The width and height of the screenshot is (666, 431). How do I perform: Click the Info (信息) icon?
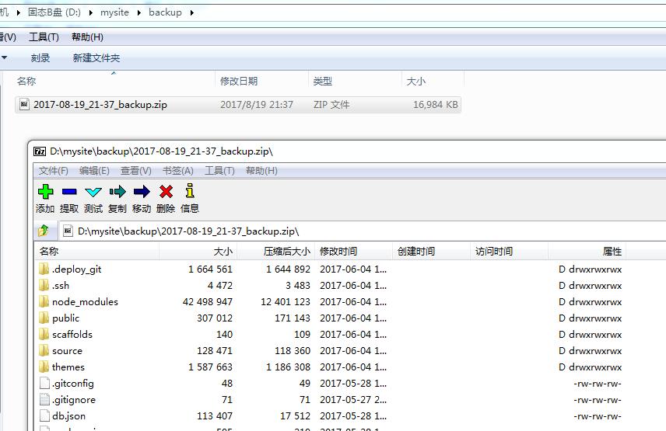coord(190,191)
